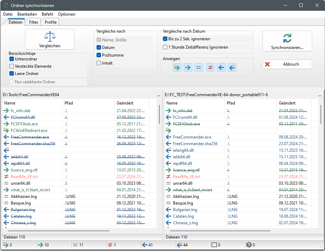Toggle the copy-to-left blue arrow filter
Viewport: 325px width, 251px height.
pyautogui.click(x=221, y=67)
